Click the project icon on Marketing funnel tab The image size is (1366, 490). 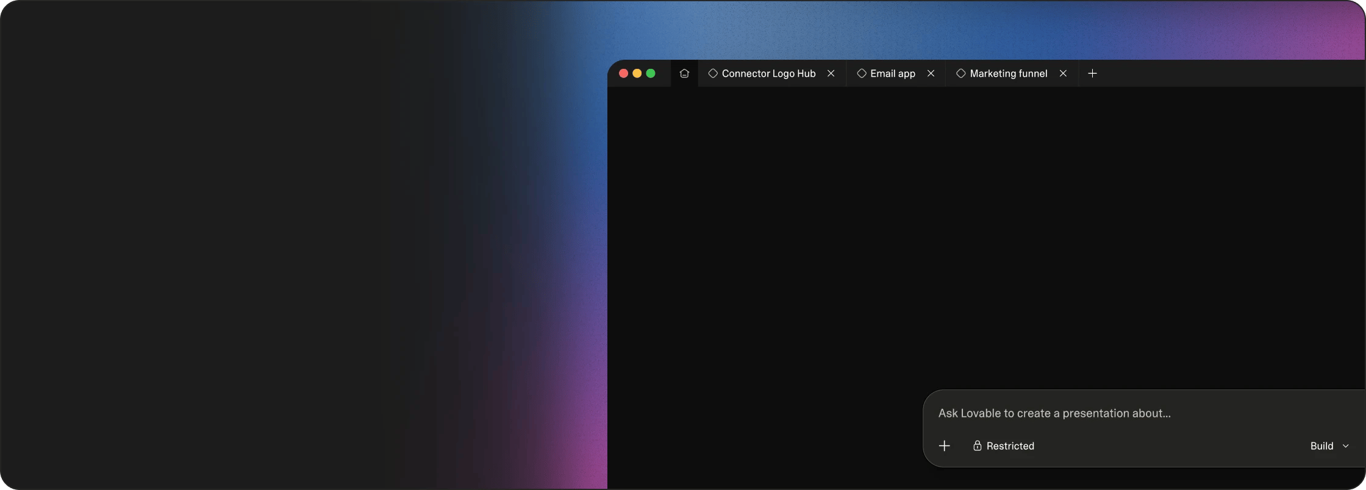[961, 74]
